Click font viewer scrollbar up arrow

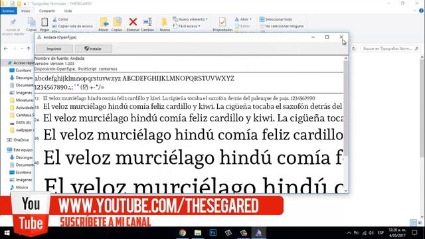[x=345, y=58]
